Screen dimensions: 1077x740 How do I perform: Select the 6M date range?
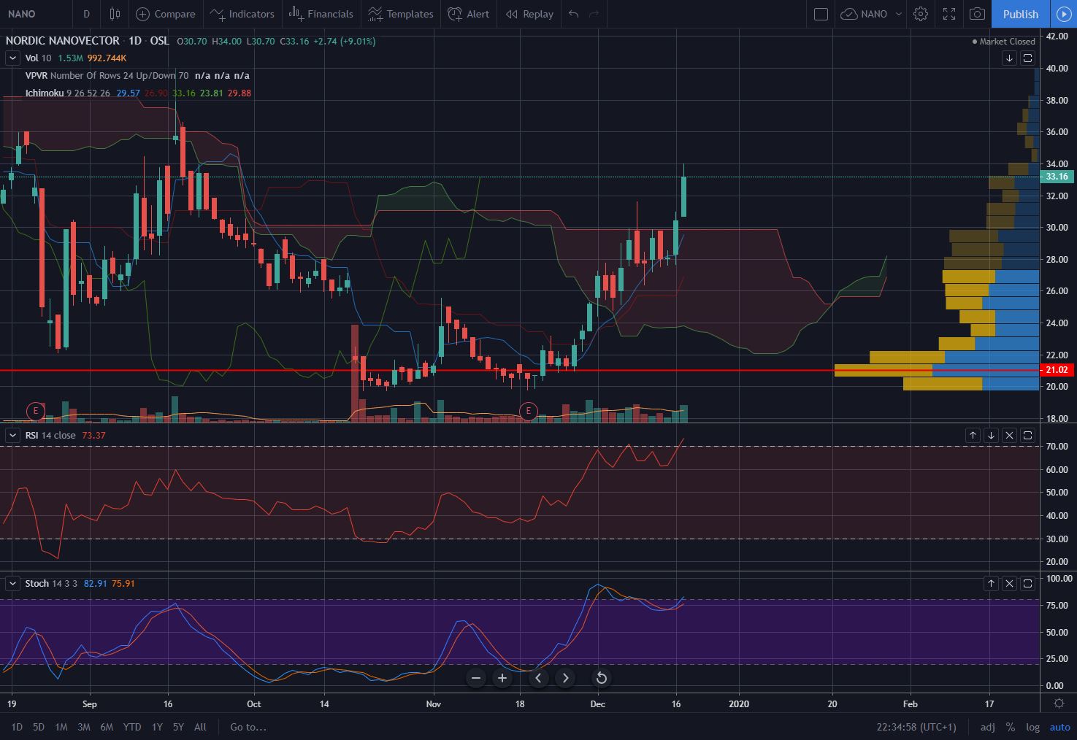coord(107,727)
